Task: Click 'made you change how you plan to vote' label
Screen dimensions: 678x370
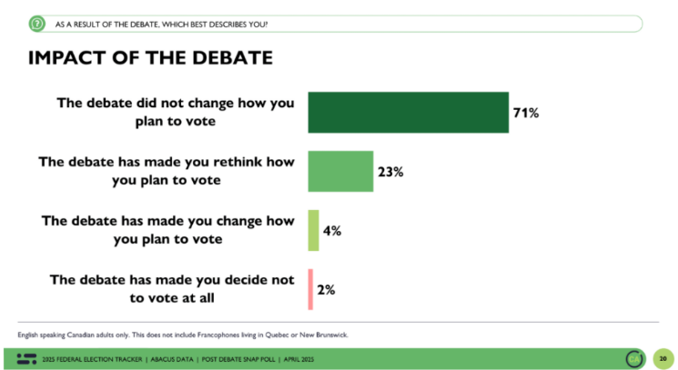Action: [x=168, y=230]
